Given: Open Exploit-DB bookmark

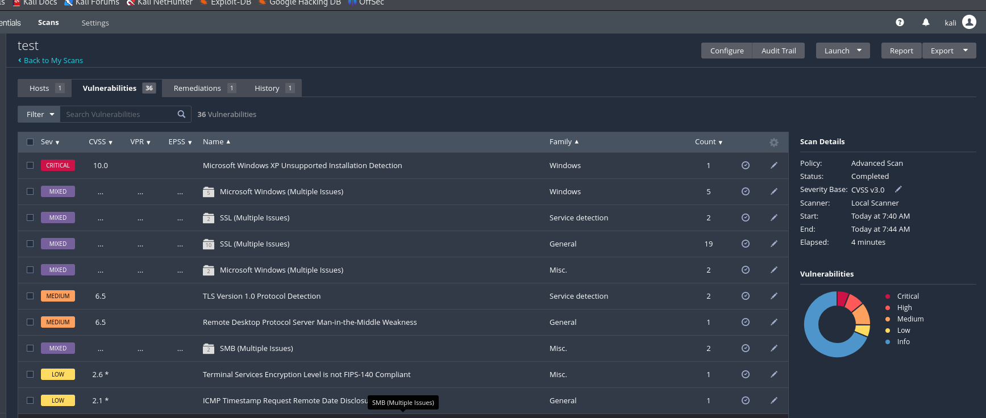Looking at the screenshot, I should pyautogui.click(x=225, y=3).
